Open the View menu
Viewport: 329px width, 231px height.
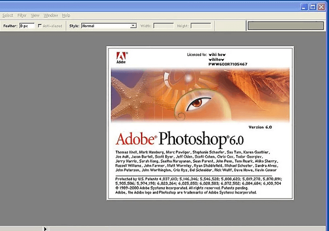point(35,16)
